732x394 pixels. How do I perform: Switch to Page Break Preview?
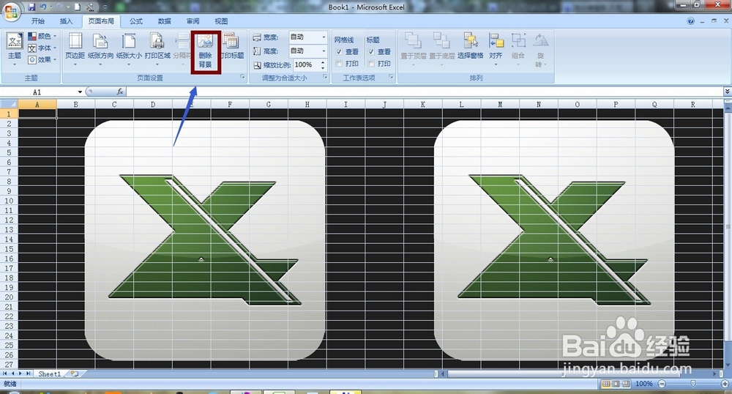tap(626, 384)
